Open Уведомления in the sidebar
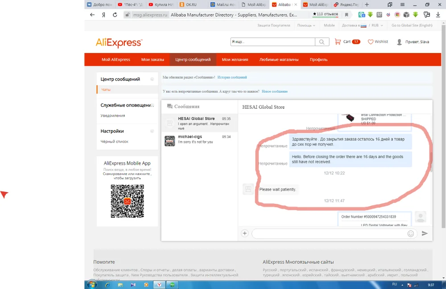 [x=113, y=115]
